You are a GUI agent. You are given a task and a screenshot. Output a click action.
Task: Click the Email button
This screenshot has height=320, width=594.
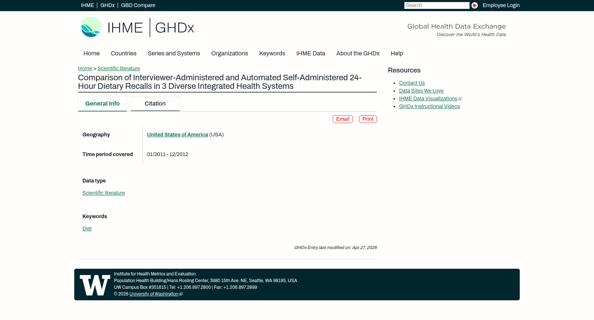[343, 119]
